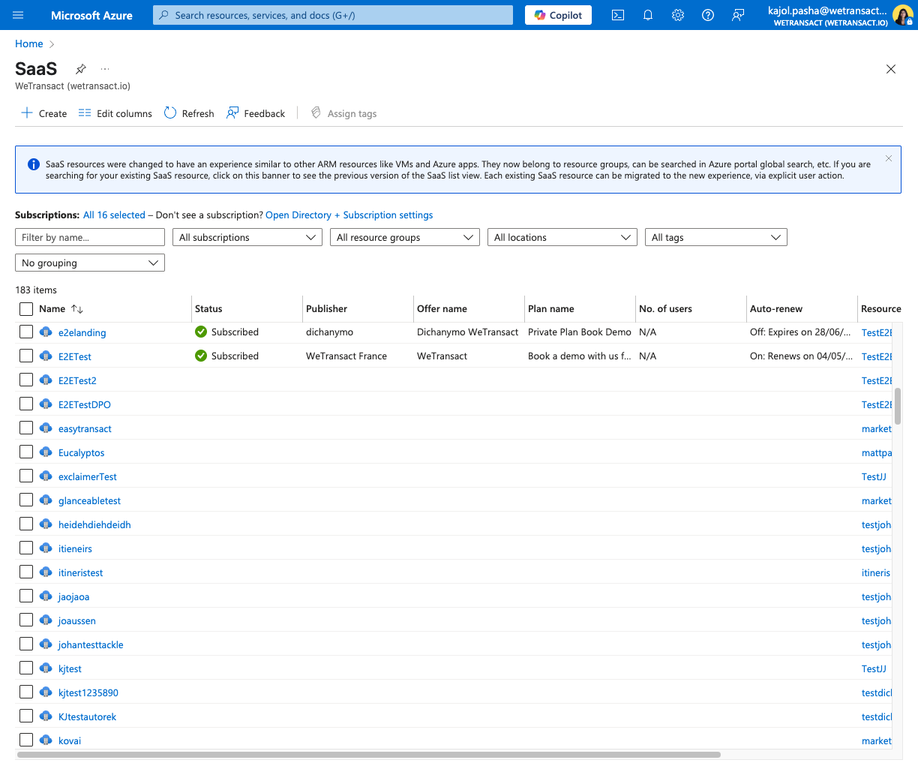Check the box for joaussen
Viewport: 918px width, 775px height.
coord(26,620)
